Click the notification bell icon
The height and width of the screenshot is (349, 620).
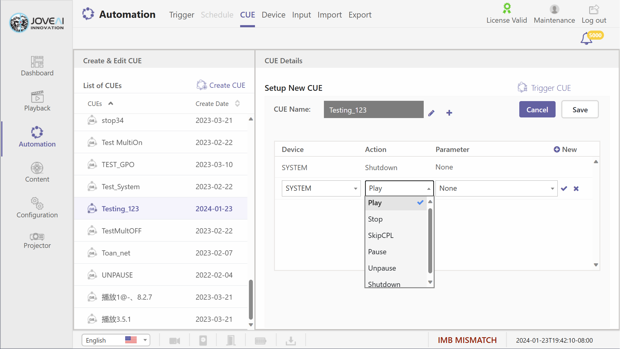click(586, 39)
